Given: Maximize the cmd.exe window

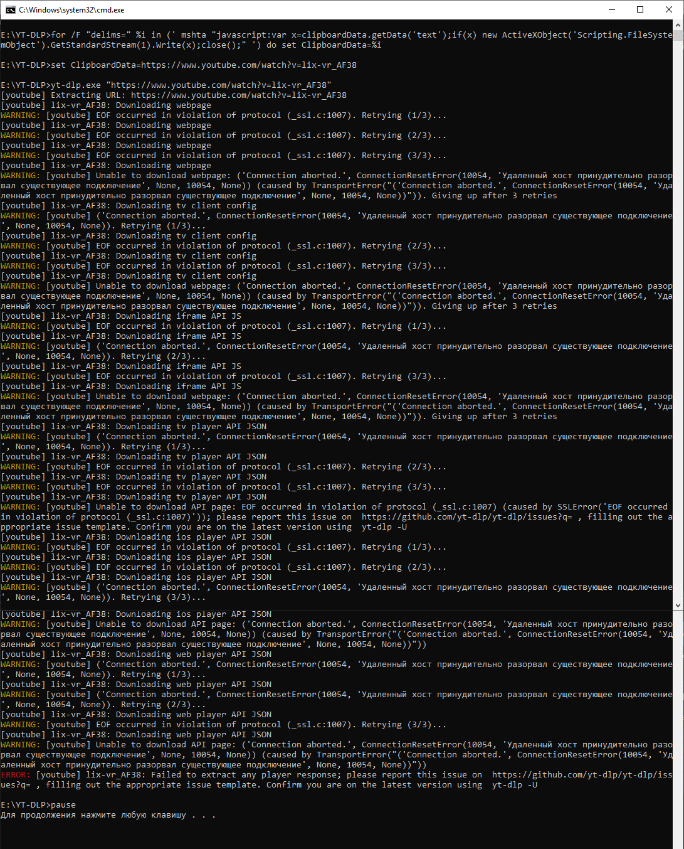Looking at the screenshot, I should [x=640, y=9].
